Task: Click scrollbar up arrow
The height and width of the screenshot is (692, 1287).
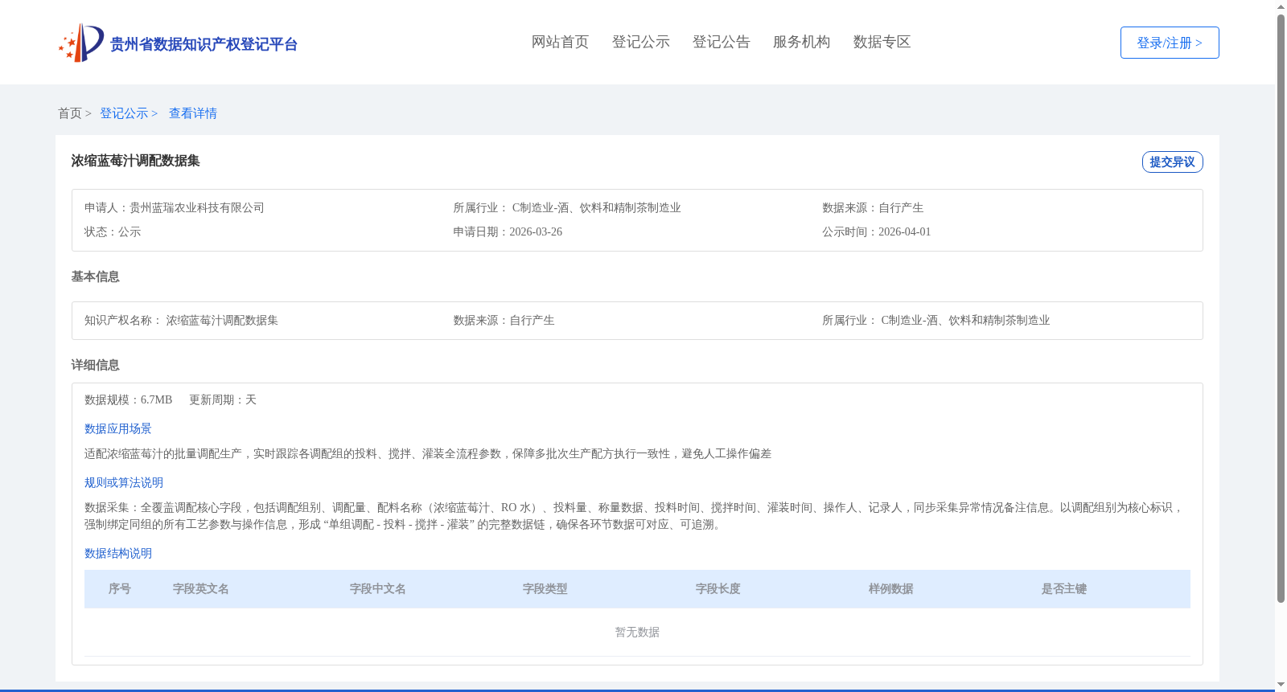Action: click(x=1281, y=7)
